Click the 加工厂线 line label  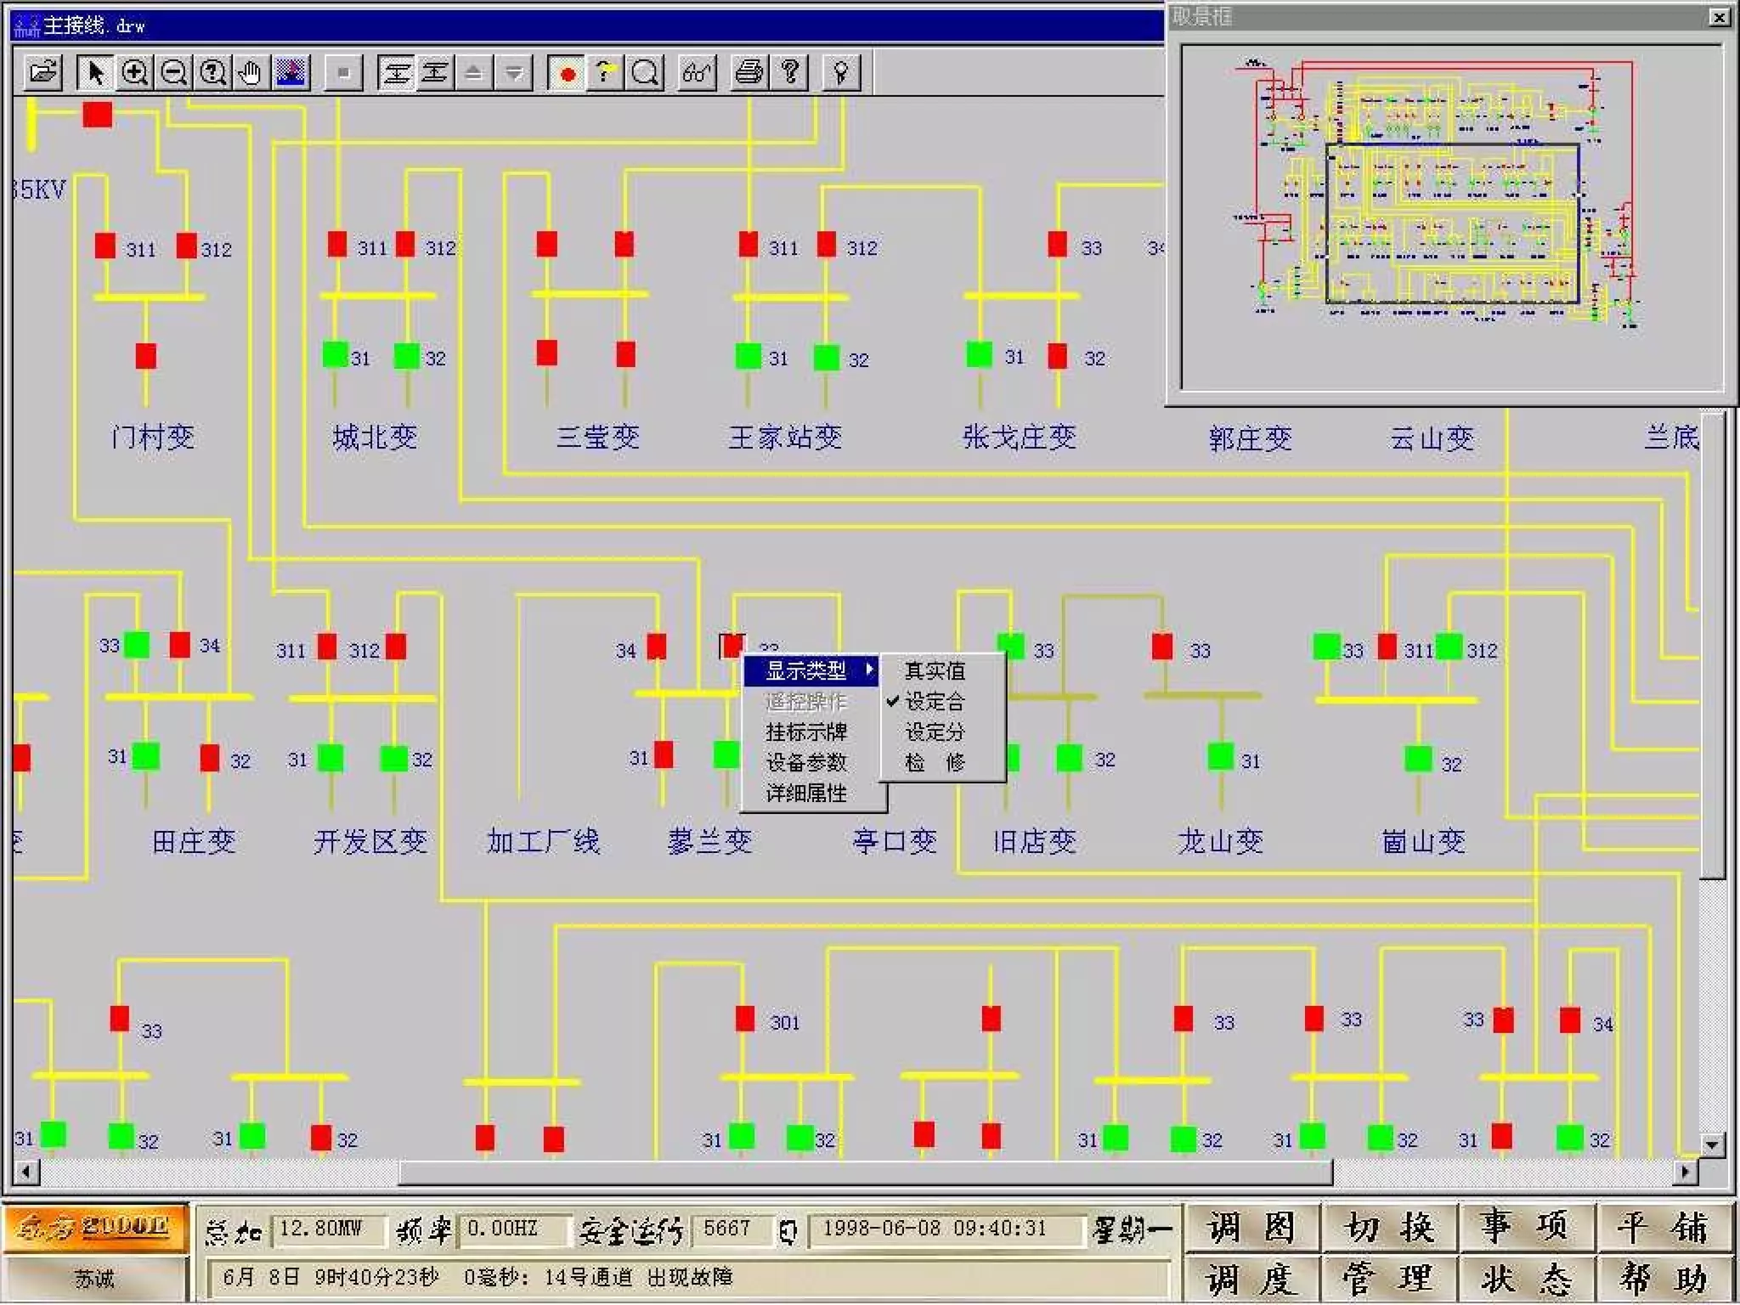click(544, 841)
